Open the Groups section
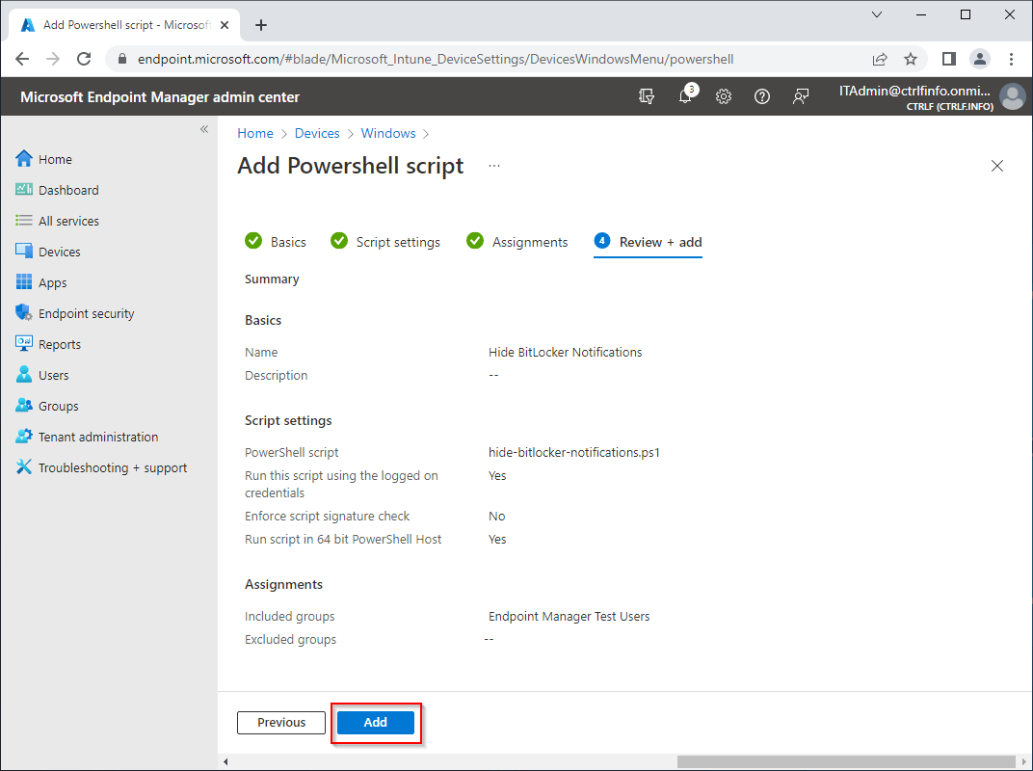1033x771 pixels. 58,405
